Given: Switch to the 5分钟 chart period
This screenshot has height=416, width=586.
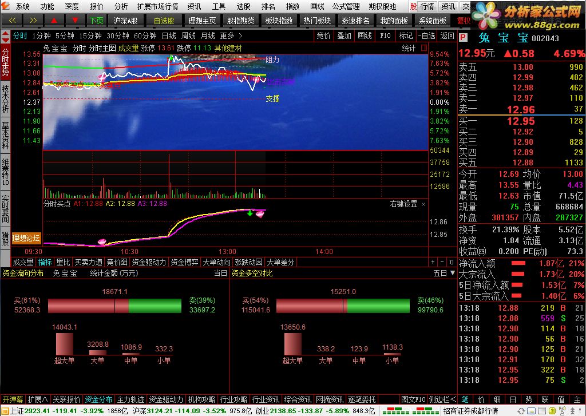Looking at the screenshot, I should (x=65, y=36).
